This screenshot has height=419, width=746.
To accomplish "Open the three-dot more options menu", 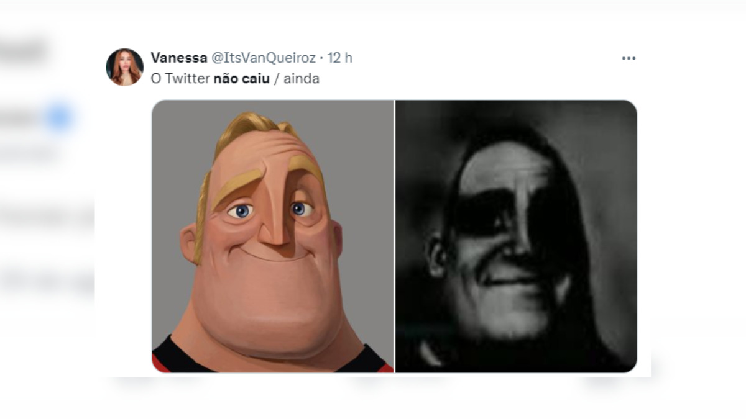I will (x=629, y=58).
